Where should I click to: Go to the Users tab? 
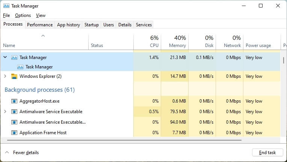click(109, 25)
